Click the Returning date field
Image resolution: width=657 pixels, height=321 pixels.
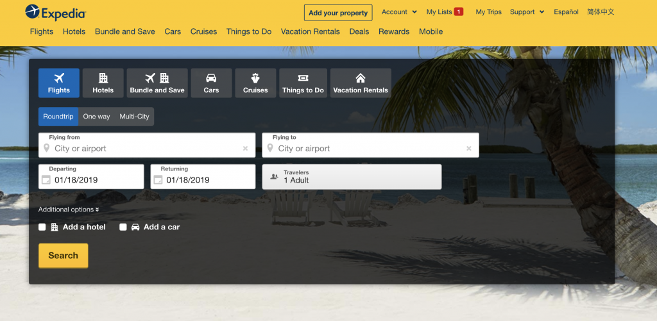[203, 177]
